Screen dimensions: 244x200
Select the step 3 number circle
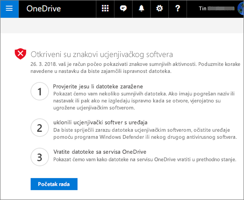(40, 157)
